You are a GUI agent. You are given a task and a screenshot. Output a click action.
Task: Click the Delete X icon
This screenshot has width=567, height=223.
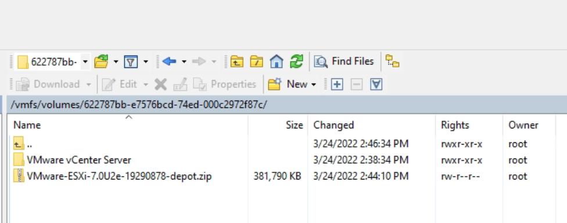[160, 85]
